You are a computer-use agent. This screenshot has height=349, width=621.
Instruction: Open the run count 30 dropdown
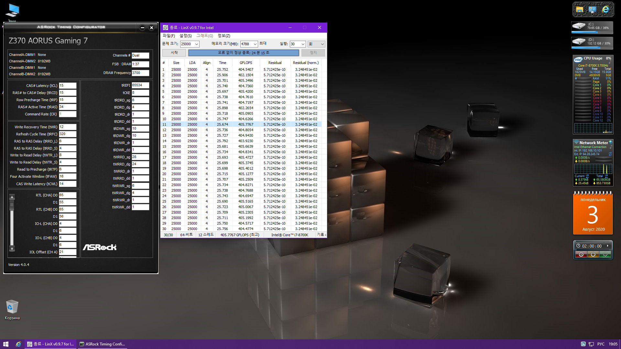click(303, 44)
